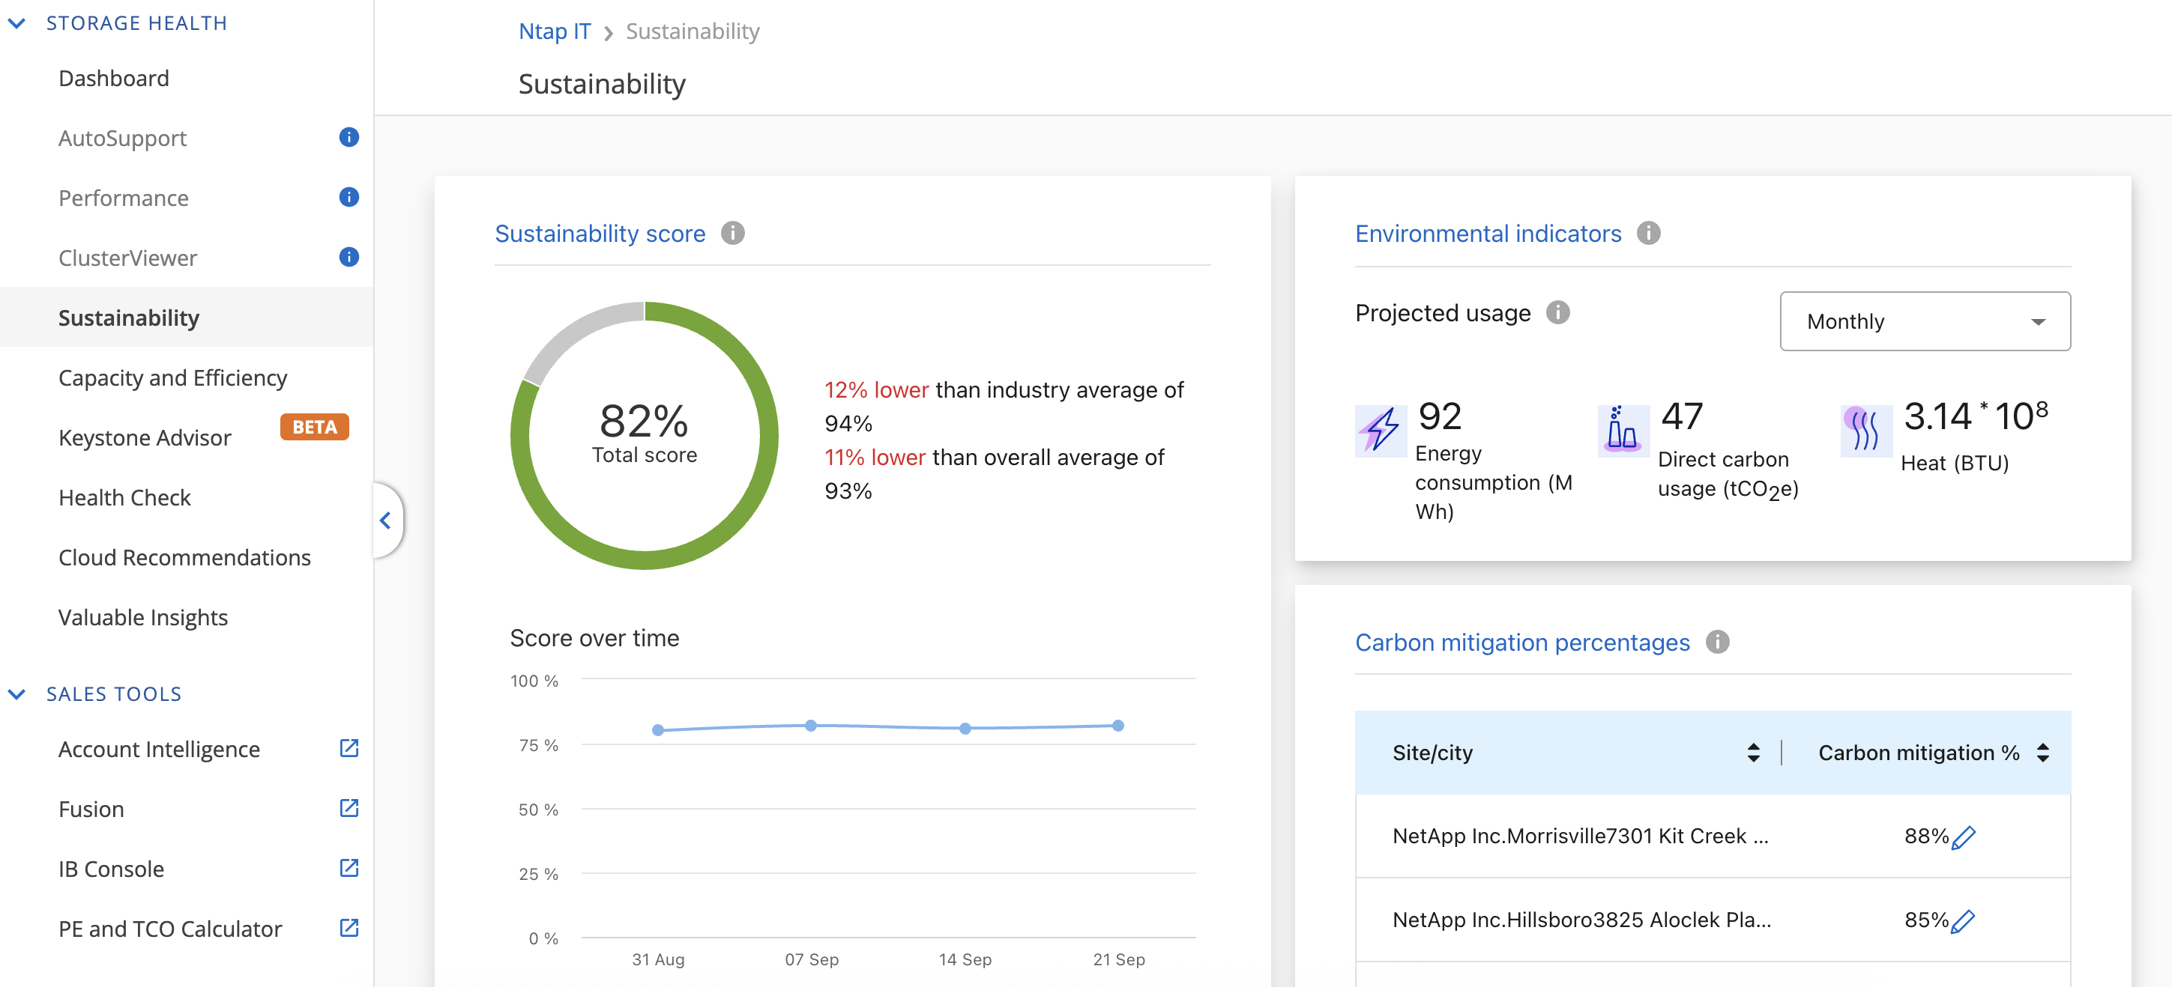Open Capacity and Efficiency menu item

tap(173, 378)
